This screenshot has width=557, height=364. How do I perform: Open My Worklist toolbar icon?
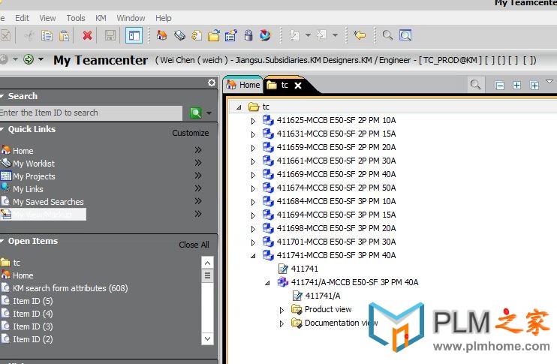[x=179, y=35]
